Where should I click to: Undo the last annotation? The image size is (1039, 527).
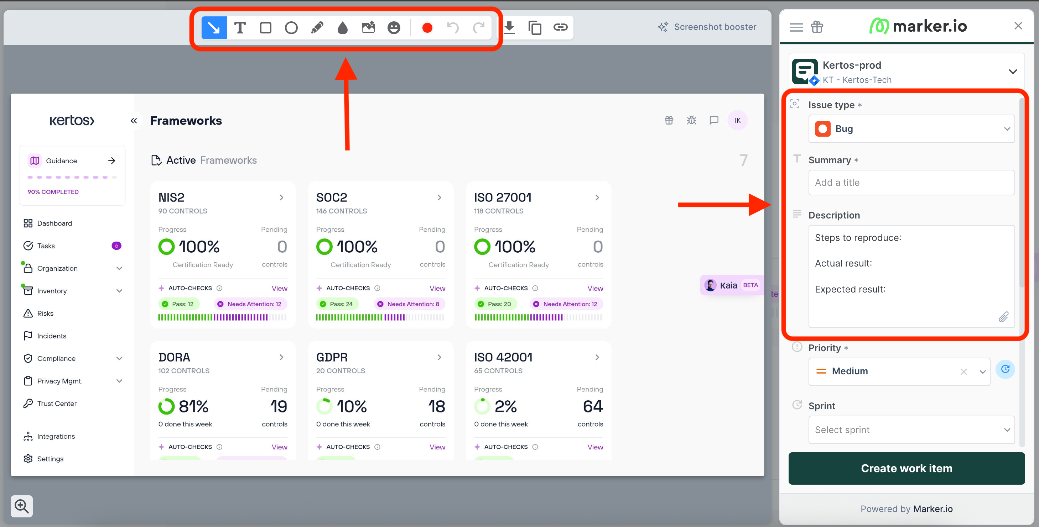[453, 27]
